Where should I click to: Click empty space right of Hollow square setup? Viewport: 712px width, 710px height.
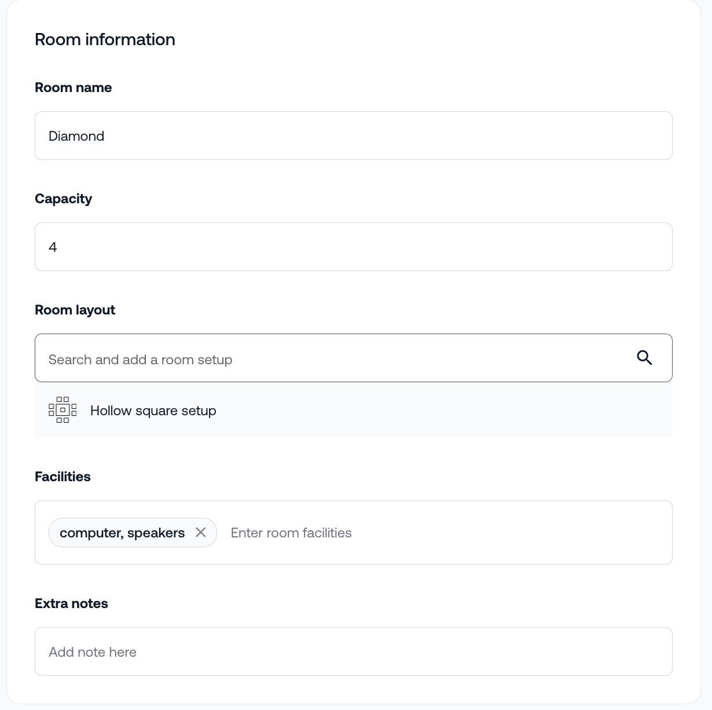[x=463, y=411]
